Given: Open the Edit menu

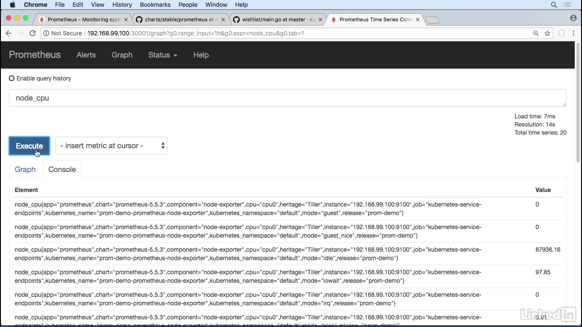Looking at the screenshot, I should tap(78, 5).
